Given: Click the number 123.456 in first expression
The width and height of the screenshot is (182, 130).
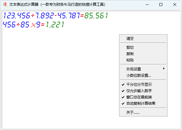Looking at the screenshot, I should [x=17, y=16].
